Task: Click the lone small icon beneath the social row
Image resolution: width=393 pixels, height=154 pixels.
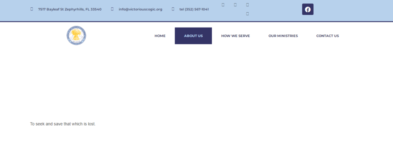Action: pyautogui.click(x=248, y=13)
